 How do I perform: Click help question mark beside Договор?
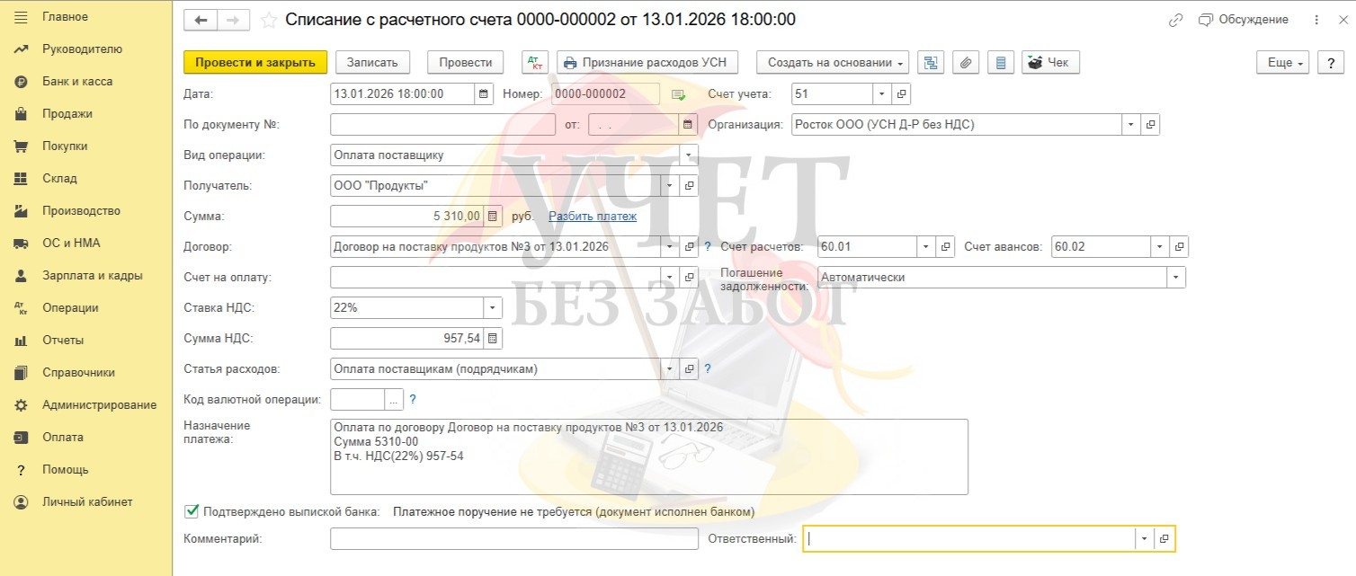708,246
